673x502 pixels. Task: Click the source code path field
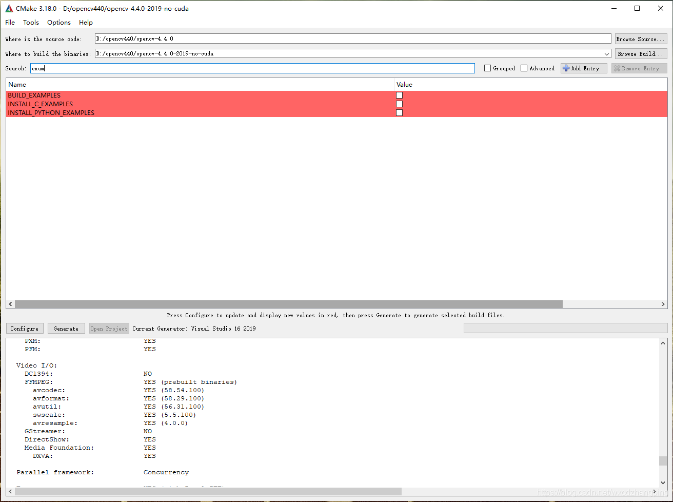click(353, 39)
